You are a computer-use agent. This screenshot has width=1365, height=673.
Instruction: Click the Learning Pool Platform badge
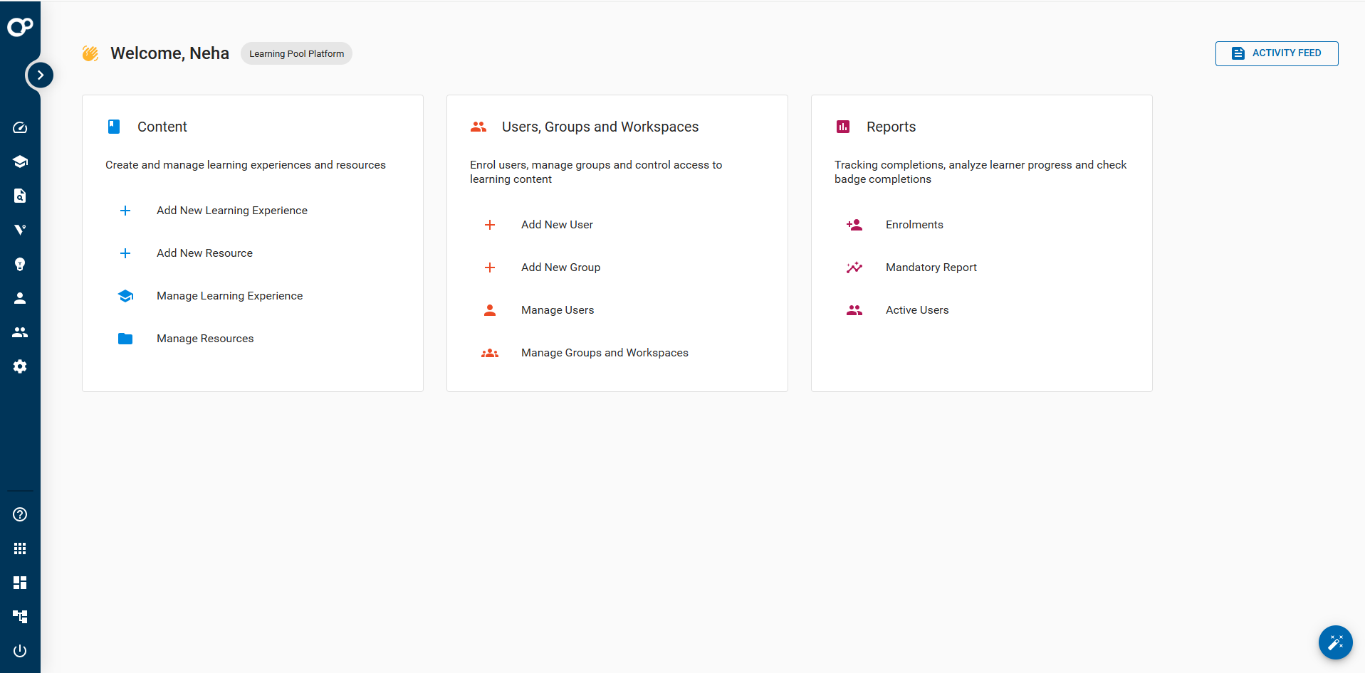pos(296,53)
